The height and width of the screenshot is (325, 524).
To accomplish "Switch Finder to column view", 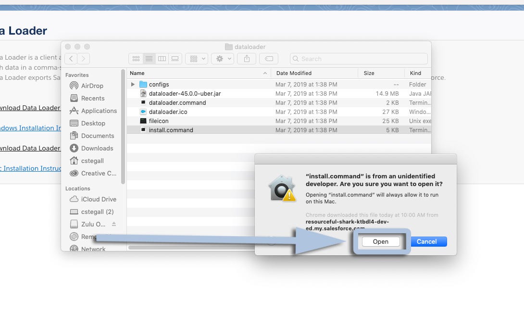I will (162, 59).
